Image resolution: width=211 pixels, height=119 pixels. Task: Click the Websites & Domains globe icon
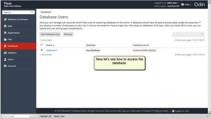5,19
